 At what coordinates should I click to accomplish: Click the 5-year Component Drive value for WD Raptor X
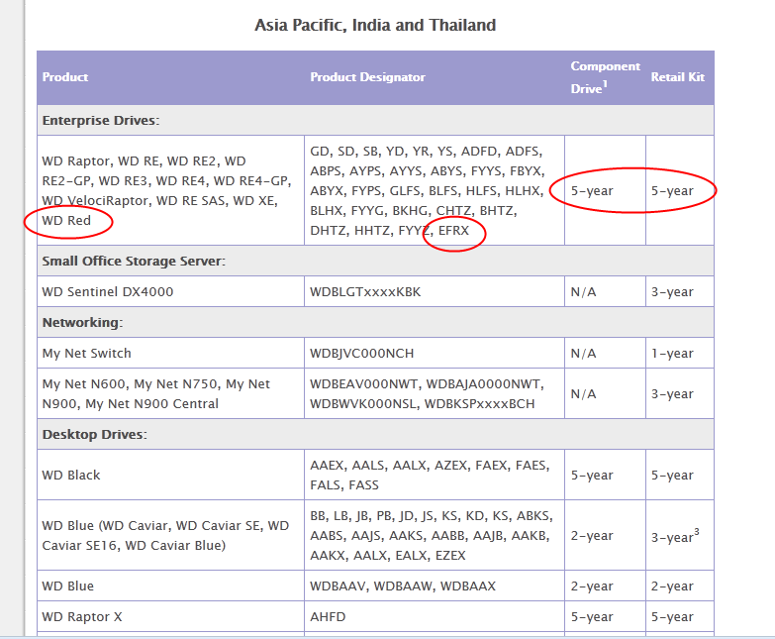pyautogui.click(x=592, y=617)
